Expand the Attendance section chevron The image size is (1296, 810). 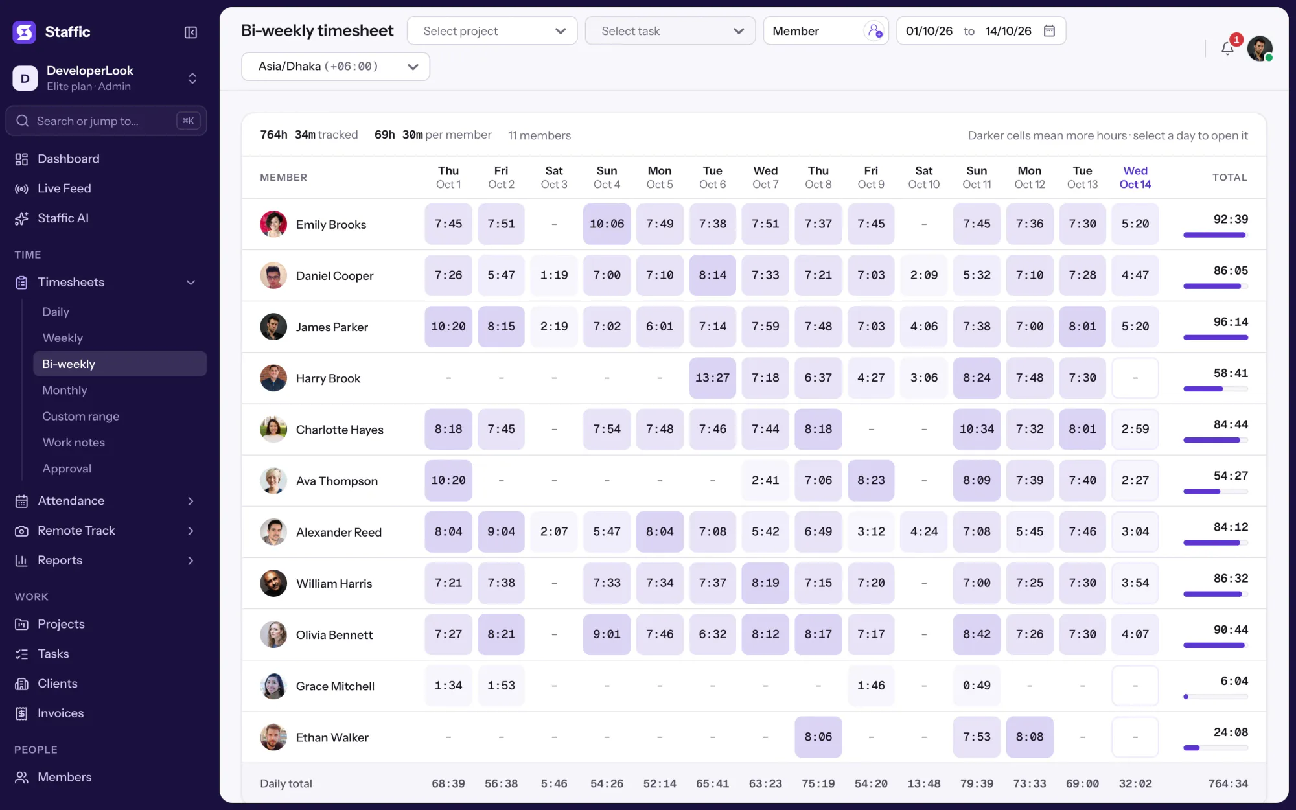(x=191, y=501)
